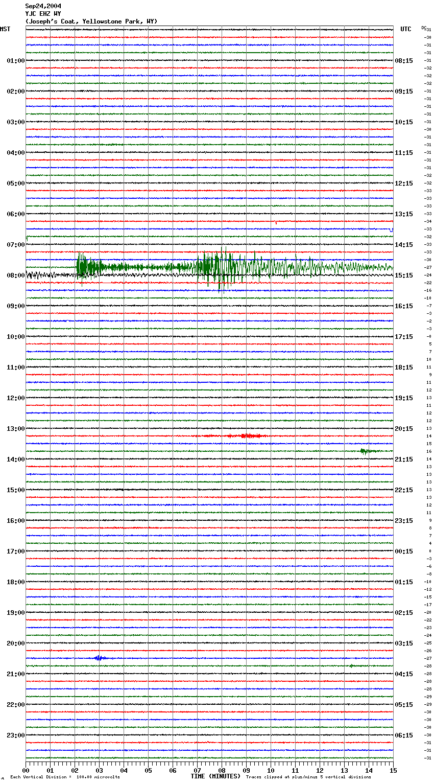Click the minute tick label "11" on the bottom axis
Viewport: 434px width, 784px height.
point(295,770)
